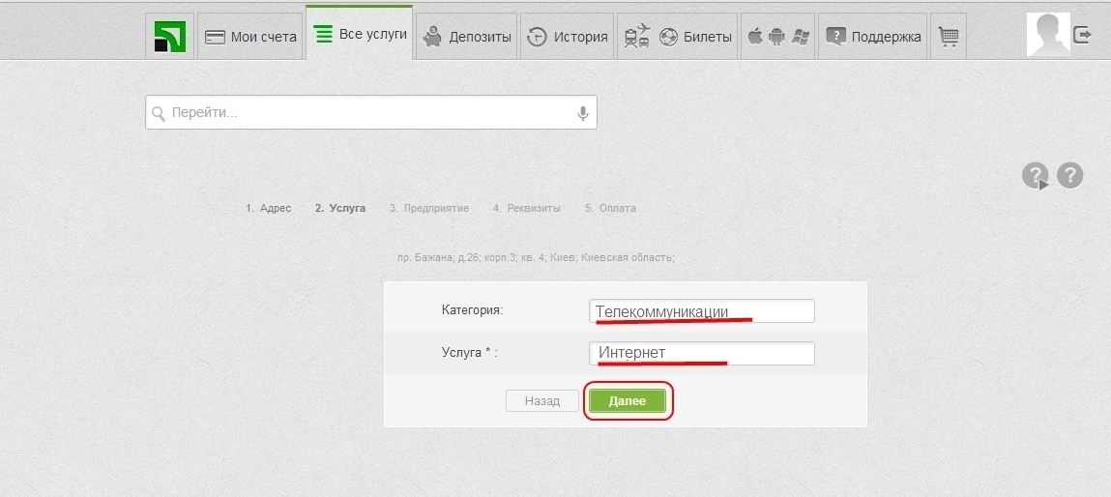The width and height of the screenshot is (1111, 497).
Task: Click the green Далее button
Action: coord(628,400)
